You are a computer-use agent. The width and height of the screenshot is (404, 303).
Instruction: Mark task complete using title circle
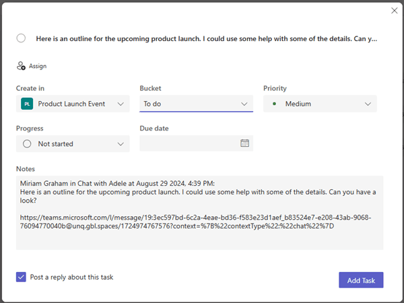coord(21,38)
